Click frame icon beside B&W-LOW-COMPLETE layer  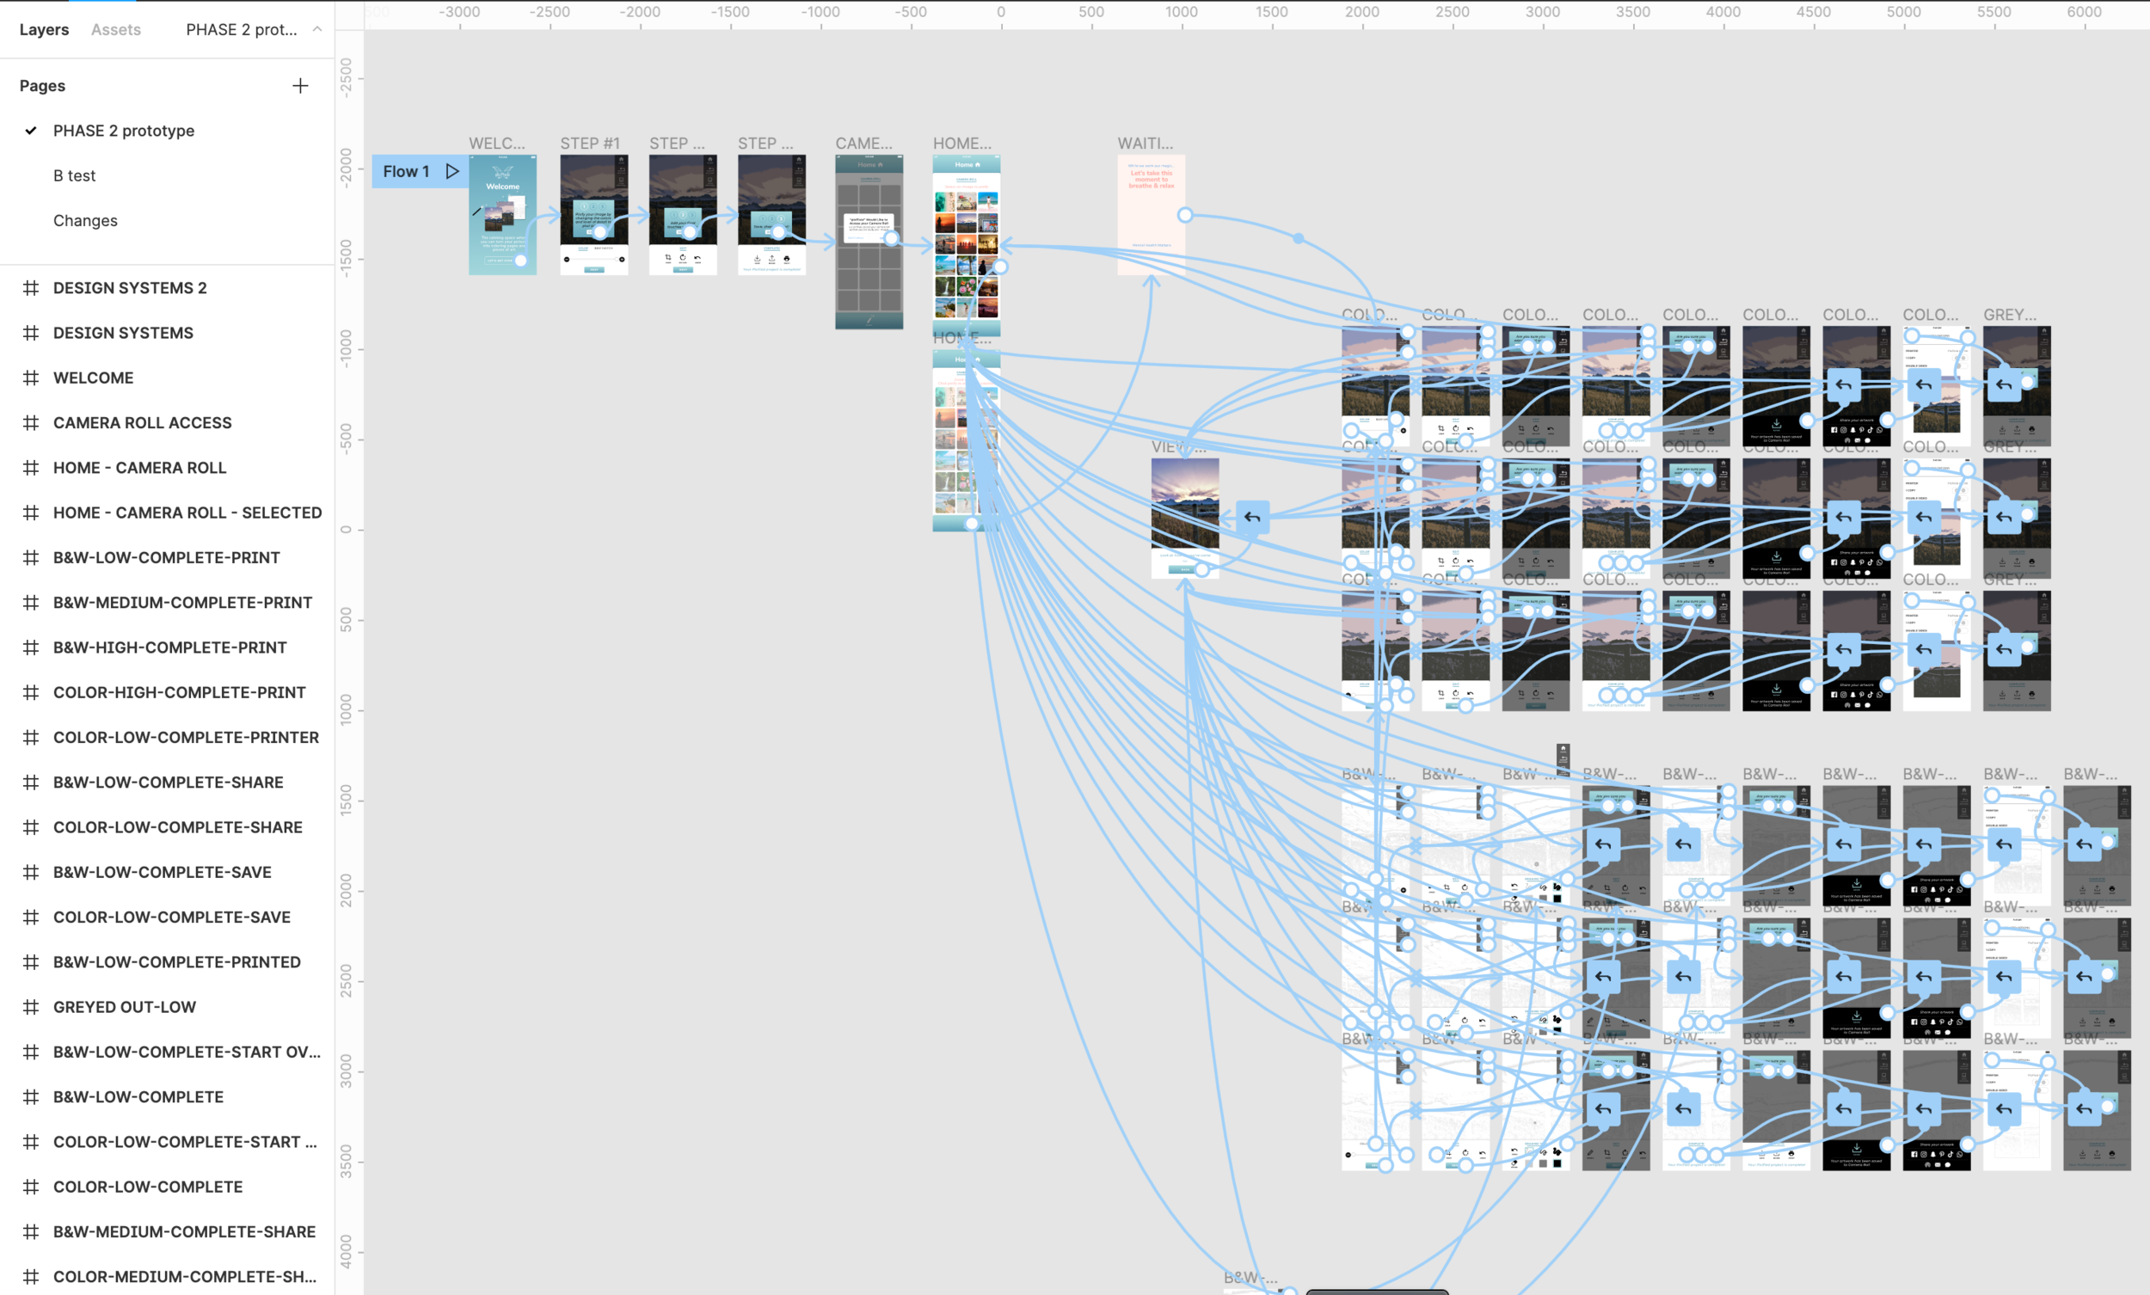point(31,1097)
